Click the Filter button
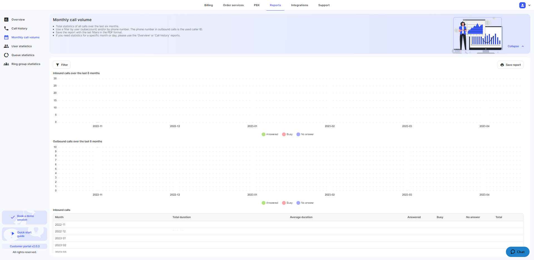The width and height of the screenshot is (534, 260). point(61,65)
